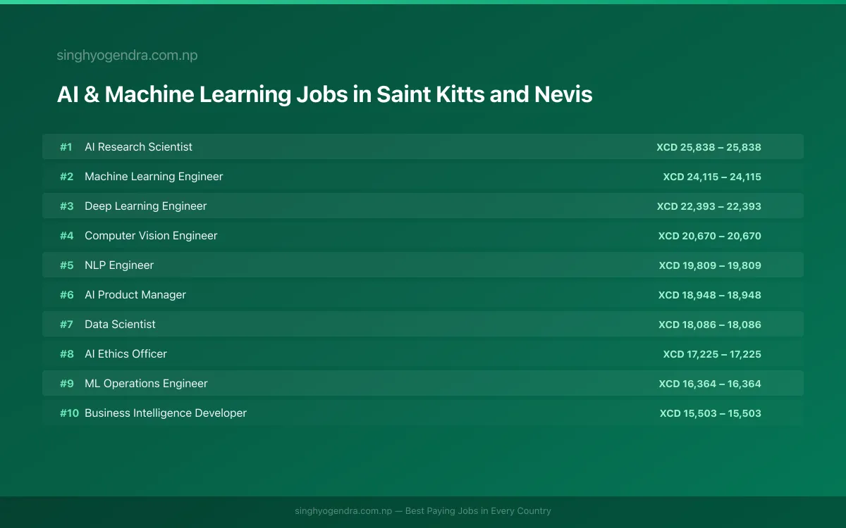Click footer text Best Paying Jobs in Every Country

click(x=478, y=511)
